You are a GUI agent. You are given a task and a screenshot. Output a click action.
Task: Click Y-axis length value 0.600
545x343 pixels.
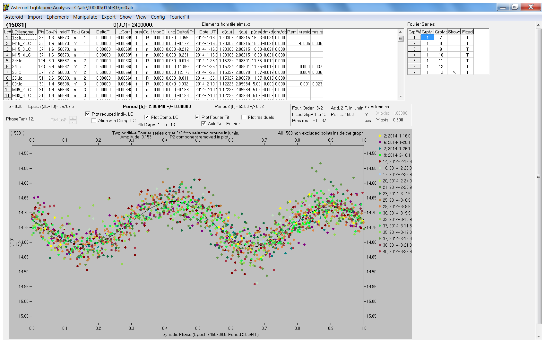coord(398,120)
